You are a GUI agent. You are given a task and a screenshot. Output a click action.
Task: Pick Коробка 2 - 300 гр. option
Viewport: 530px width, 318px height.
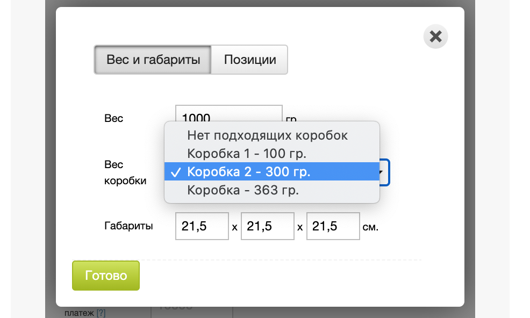pos(249,172)
